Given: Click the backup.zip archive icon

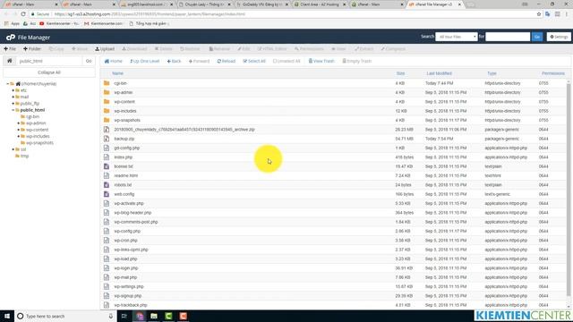Looking at the screenshot, I should point(107,139).
